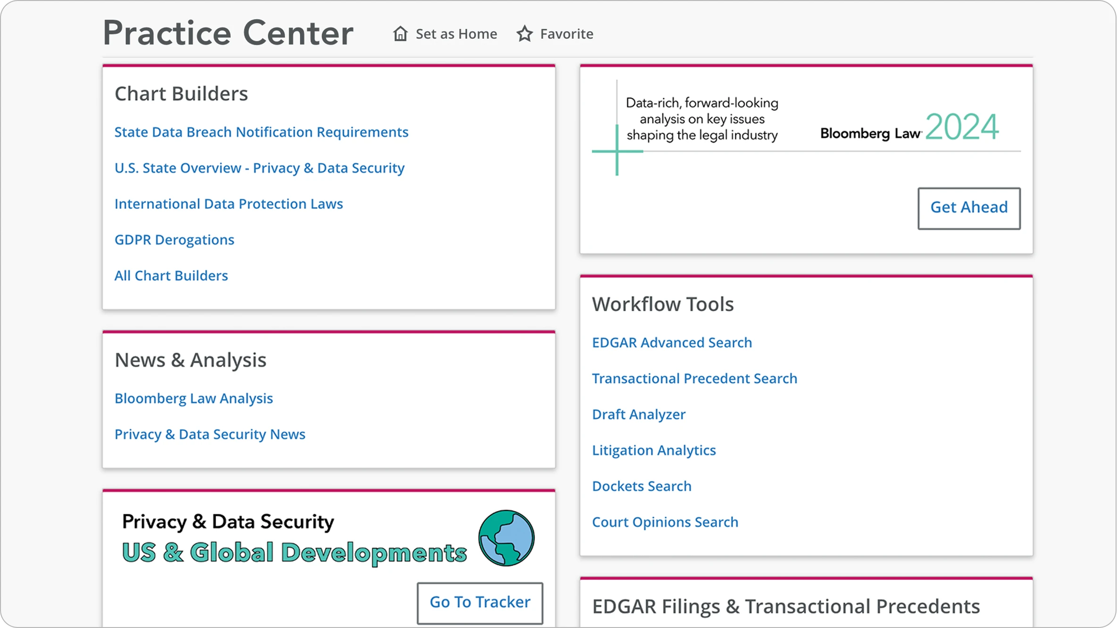
Task: Open International Data Protection Laws chart
Action: coord(229,204)
